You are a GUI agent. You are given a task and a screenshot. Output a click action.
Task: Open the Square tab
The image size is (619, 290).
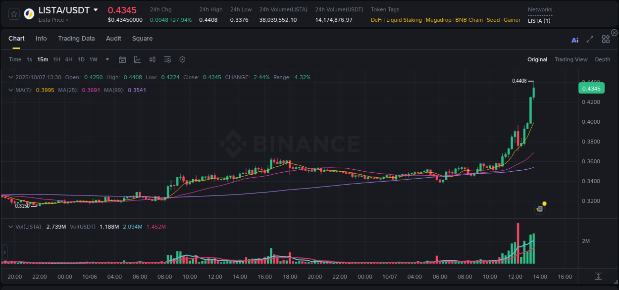tap(142, 38)
